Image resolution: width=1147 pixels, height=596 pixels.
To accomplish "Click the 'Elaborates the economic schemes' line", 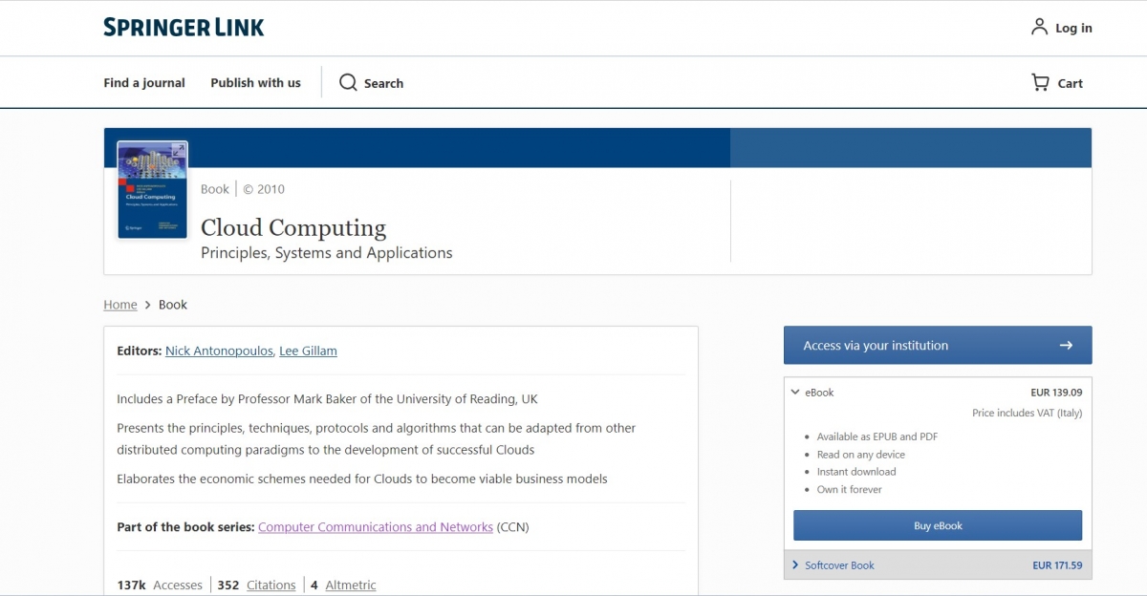I will (362, 479).
